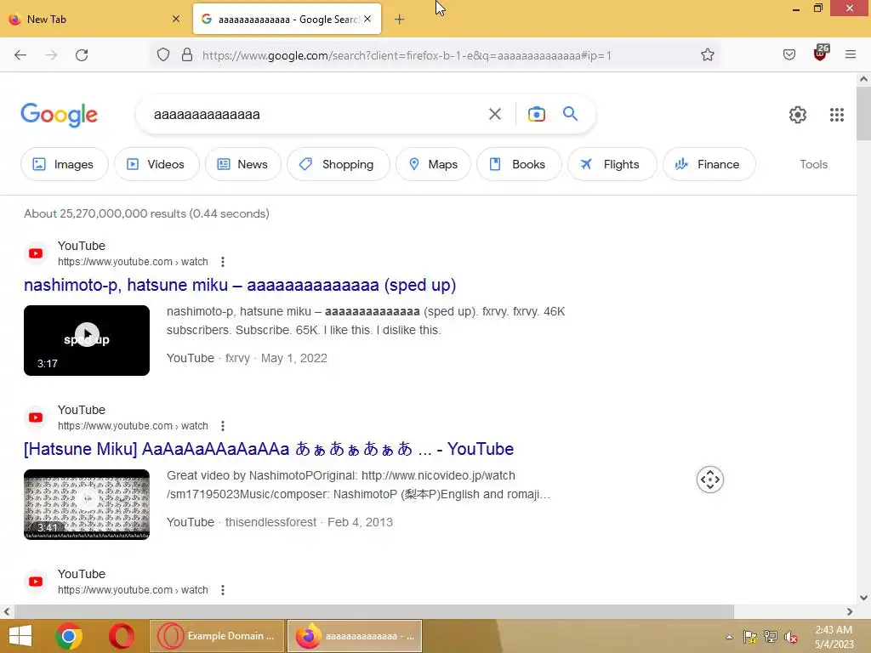
Task: Open the search Tools options
Action: coord(813,164)
